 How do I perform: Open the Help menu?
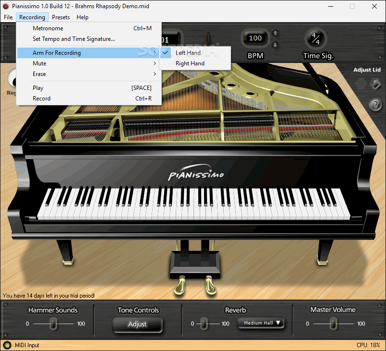coord(82,17)
